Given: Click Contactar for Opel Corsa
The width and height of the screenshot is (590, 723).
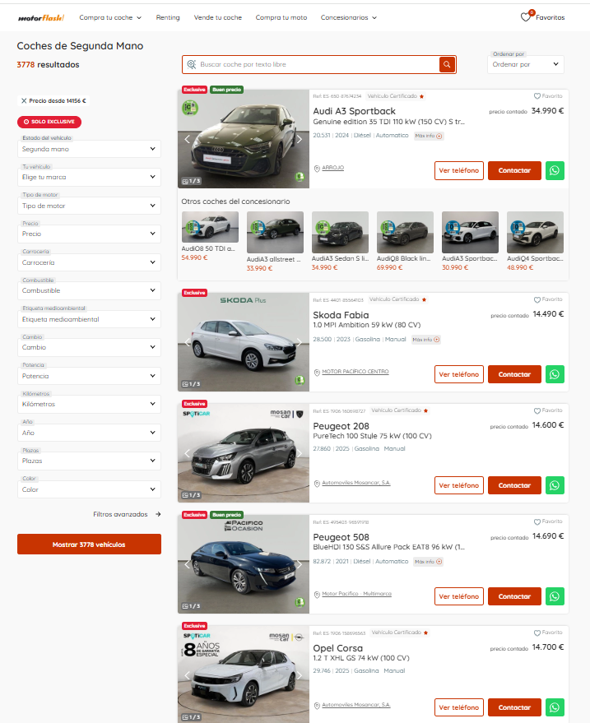Looking at the screenshot, I should 514,708.
